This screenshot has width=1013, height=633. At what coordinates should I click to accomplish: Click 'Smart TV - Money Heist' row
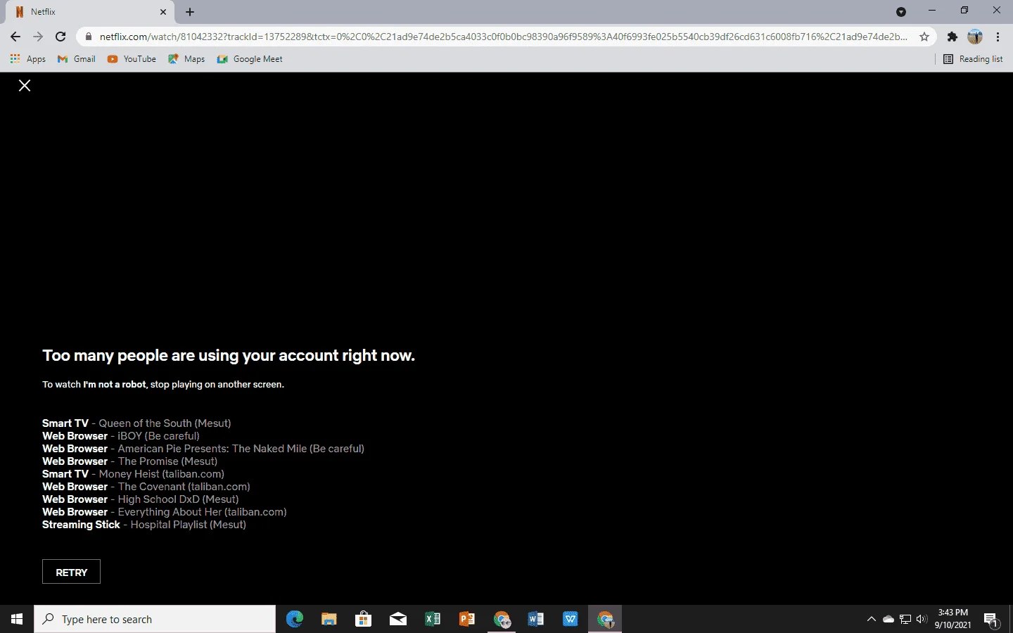pos(133,474)
